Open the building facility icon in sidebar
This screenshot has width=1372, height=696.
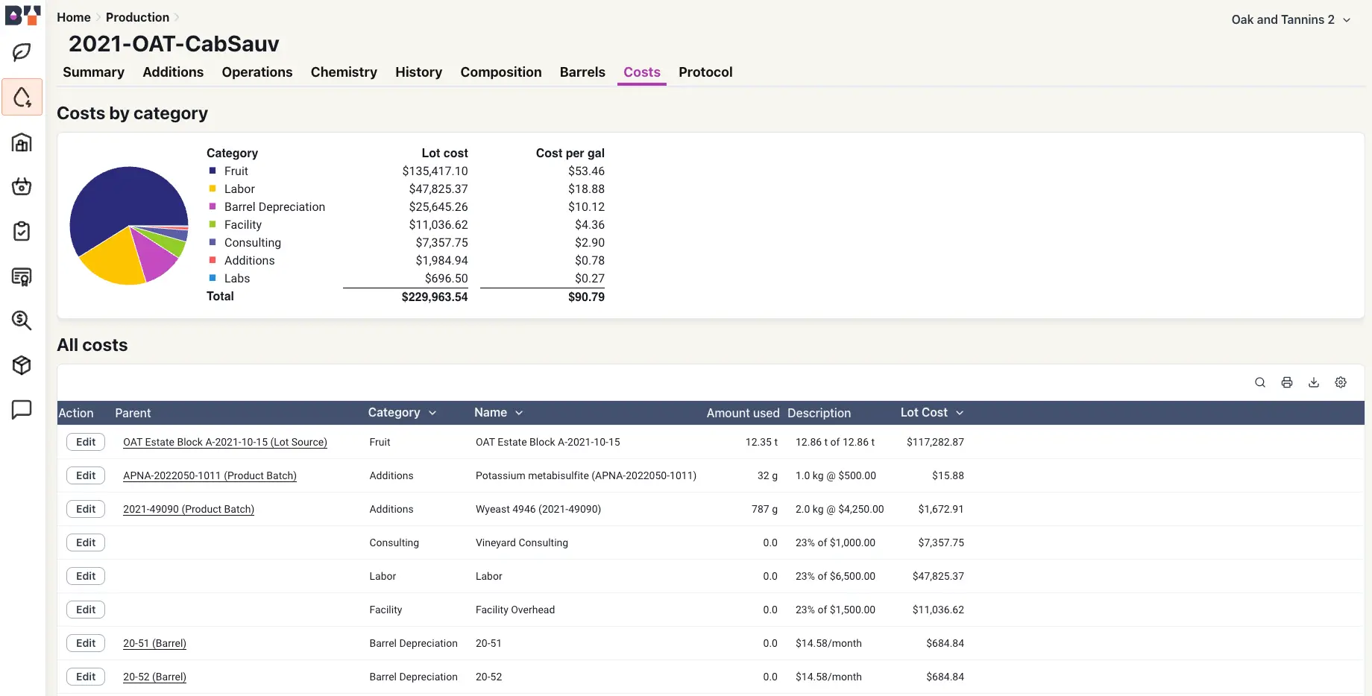click(x=22, y=142)
